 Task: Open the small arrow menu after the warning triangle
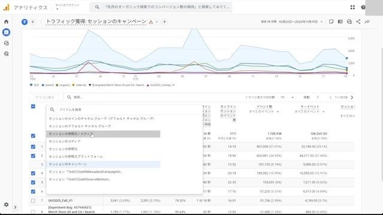[x=157, y=22]
